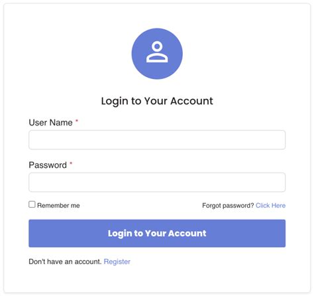The image size is (314, 296).
Task: Click the User Name field label
Action: click(50, 123)
